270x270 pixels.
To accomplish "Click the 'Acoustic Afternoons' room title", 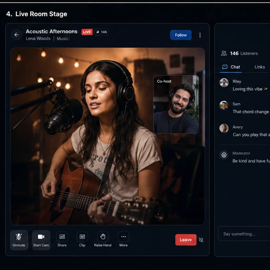I will click(x=52, y=32).
